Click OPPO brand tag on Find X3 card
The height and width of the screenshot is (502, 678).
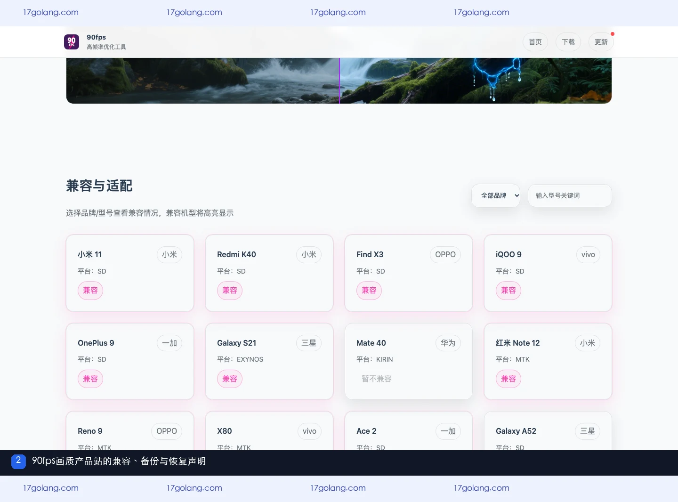[x=445, y=254]
